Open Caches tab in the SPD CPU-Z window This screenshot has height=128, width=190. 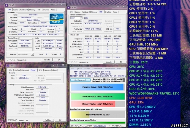78,12
